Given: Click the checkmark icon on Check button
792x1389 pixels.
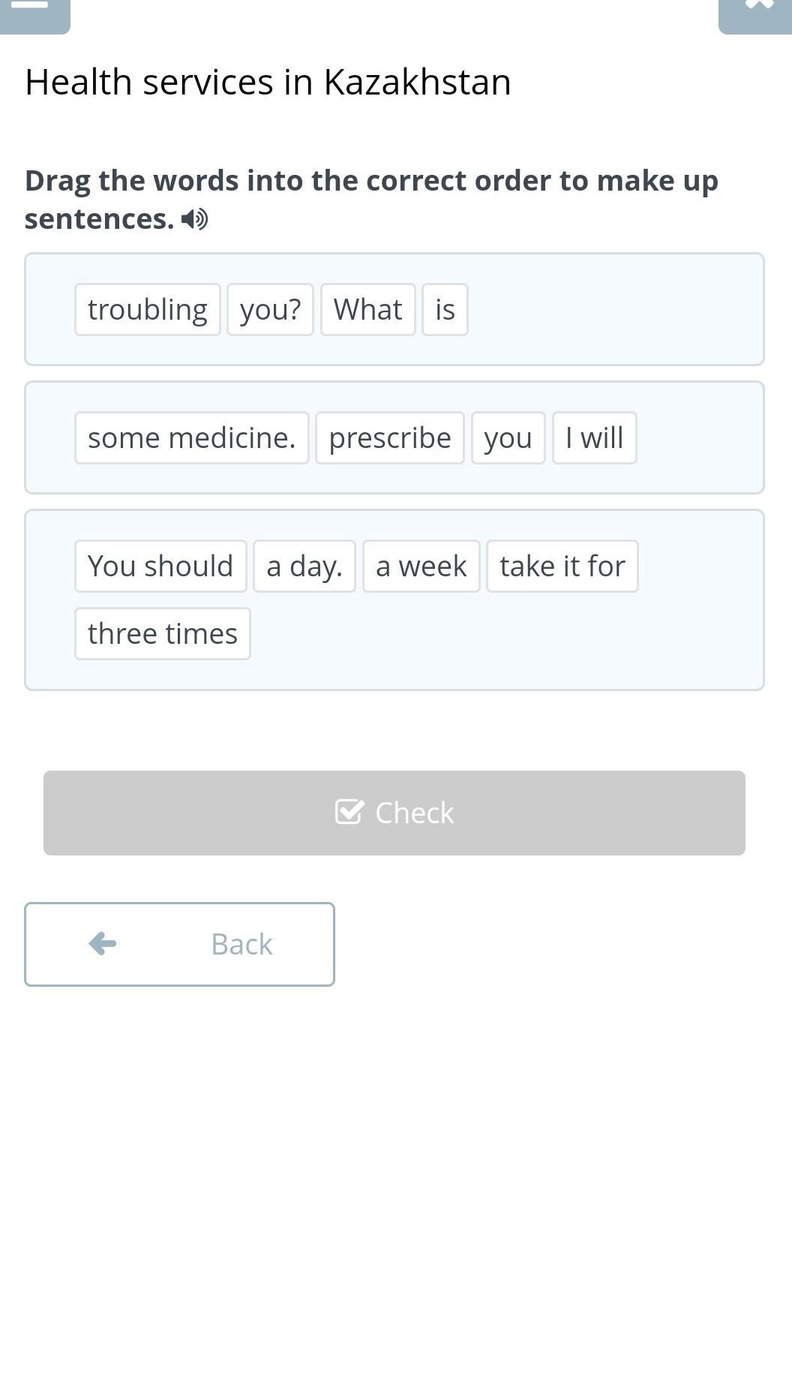Looking at the screenshot, I should 349,812.
